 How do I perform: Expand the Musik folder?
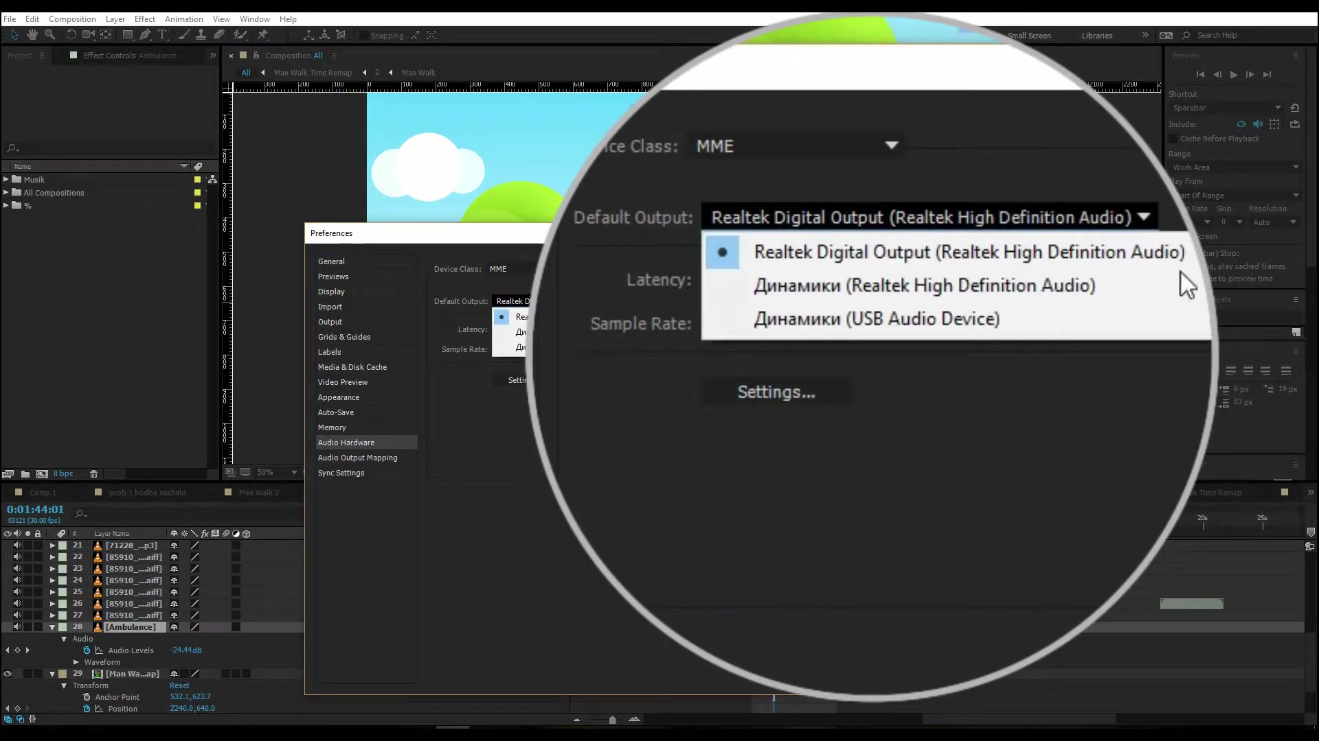(6, 180)
